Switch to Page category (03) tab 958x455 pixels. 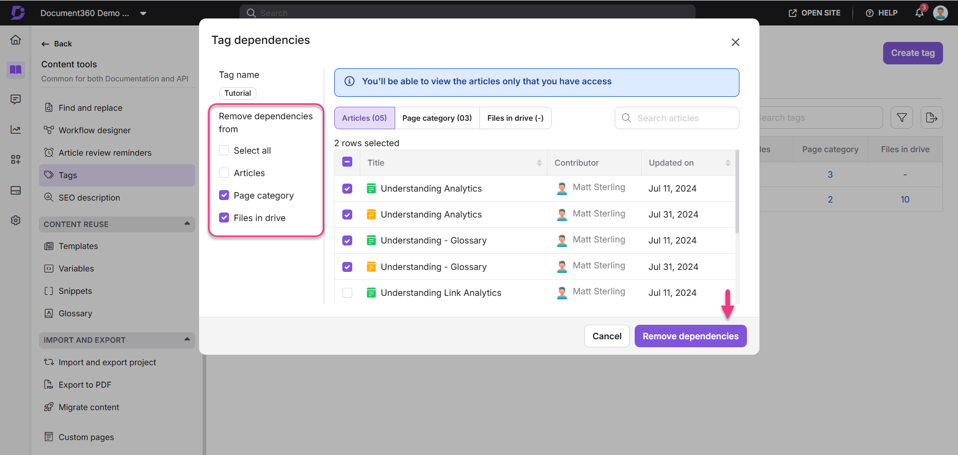tap(437, 118)
